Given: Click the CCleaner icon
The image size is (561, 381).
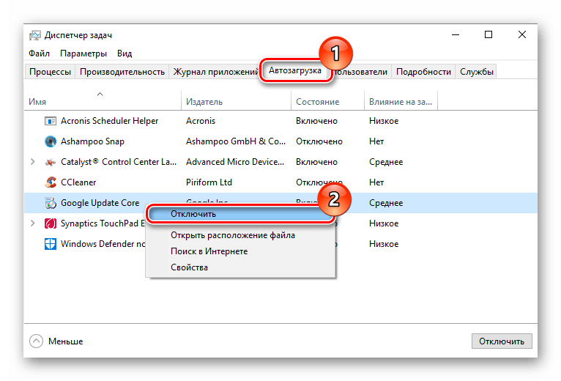Looking at the screenshot, I should 51,182.
